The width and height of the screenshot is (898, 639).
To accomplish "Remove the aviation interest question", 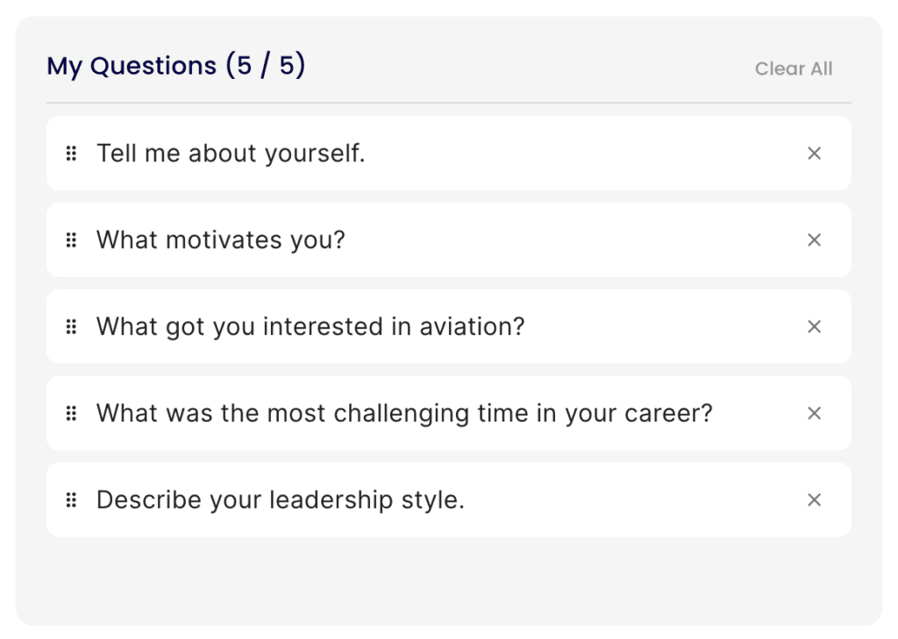I will [814, 327].
